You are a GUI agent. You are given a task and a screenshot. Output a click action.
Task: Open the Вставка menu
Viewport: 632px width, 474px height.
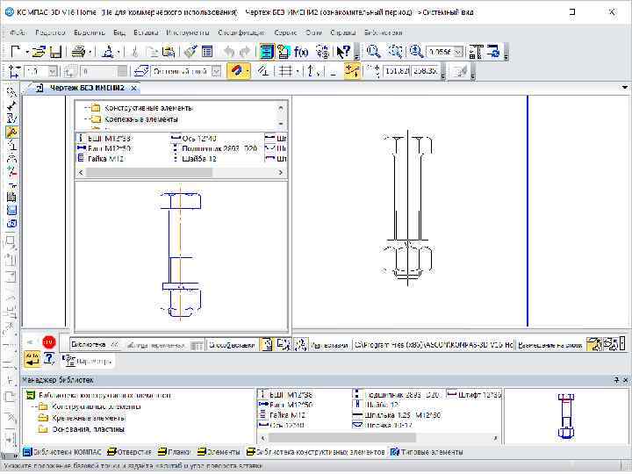click(x=146, y=32)
